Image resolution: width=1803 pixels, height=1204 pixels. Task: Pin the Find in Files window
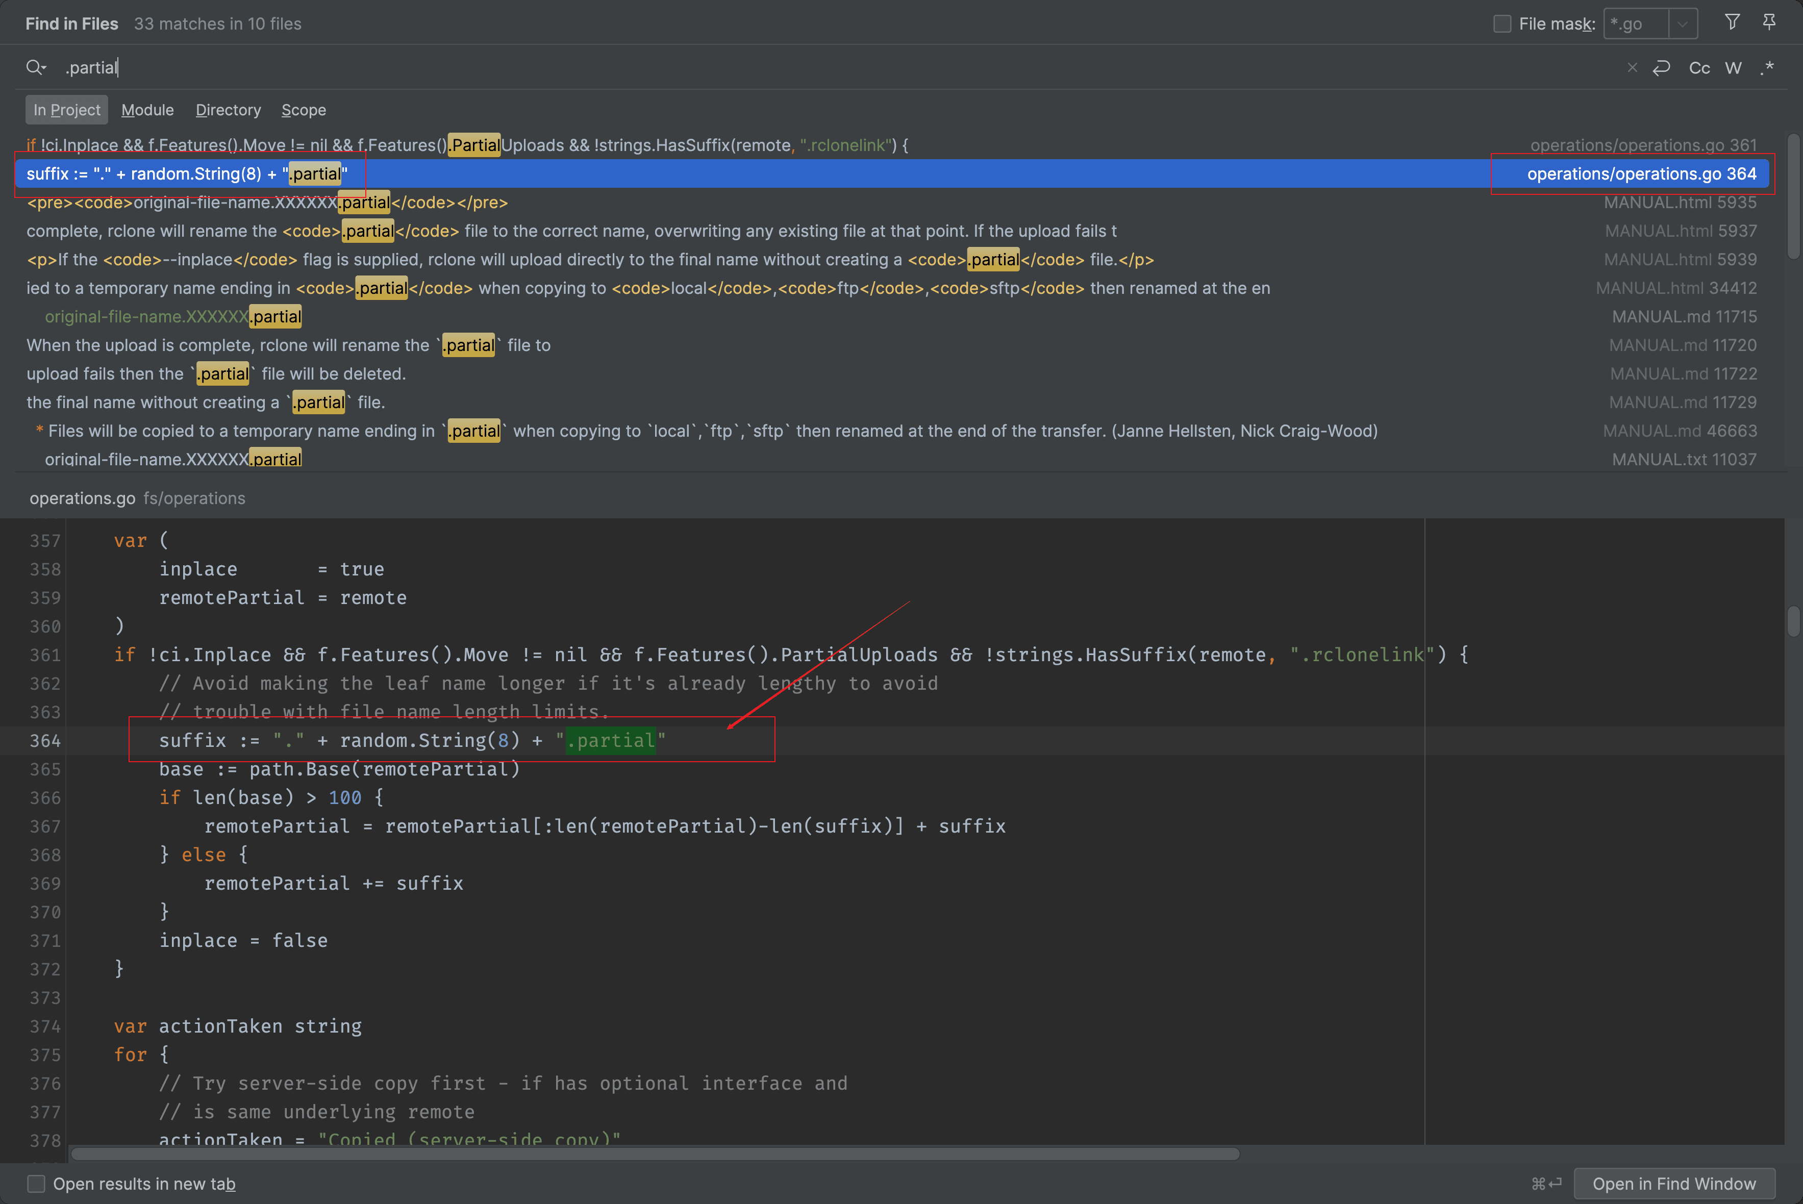coord(1768,22)
